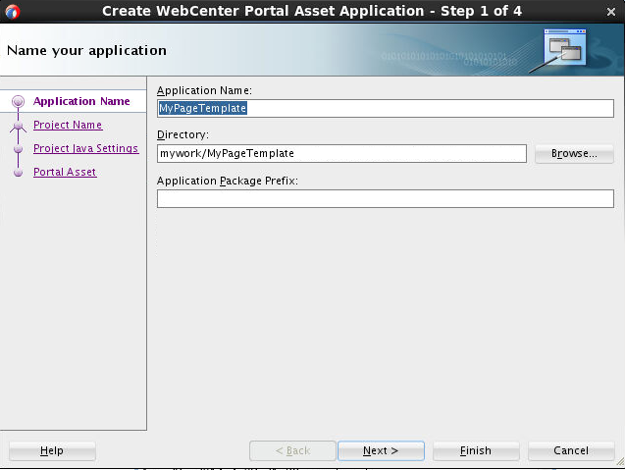Focus the Application Name text field
The width and height of the screenshot is (625, 470).
pos(385,109)
